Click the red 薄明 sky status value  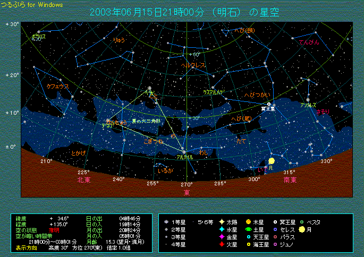click(54, 230)
